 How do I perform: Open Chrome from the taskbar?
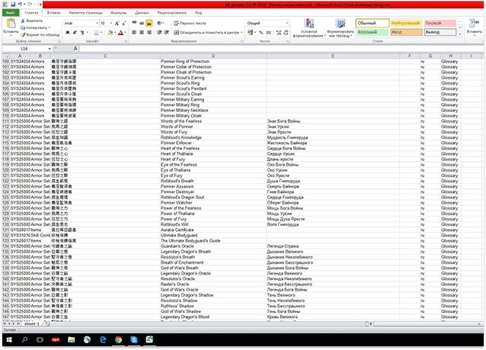pos(118,340)
